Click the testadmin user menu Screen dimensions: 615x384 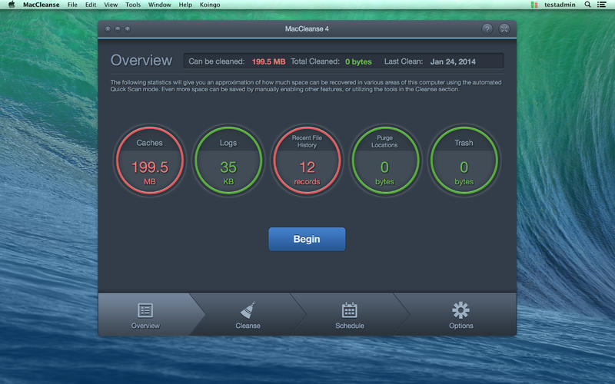click(x=560, y=5)
